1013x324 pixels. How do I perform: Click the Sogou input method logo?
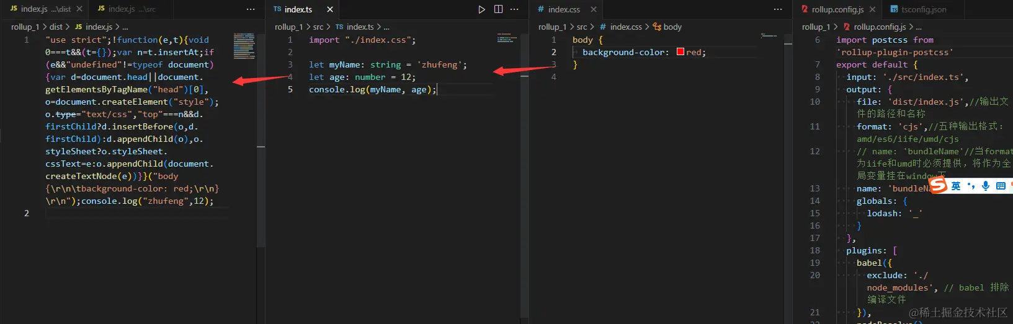tap(939, 185)
